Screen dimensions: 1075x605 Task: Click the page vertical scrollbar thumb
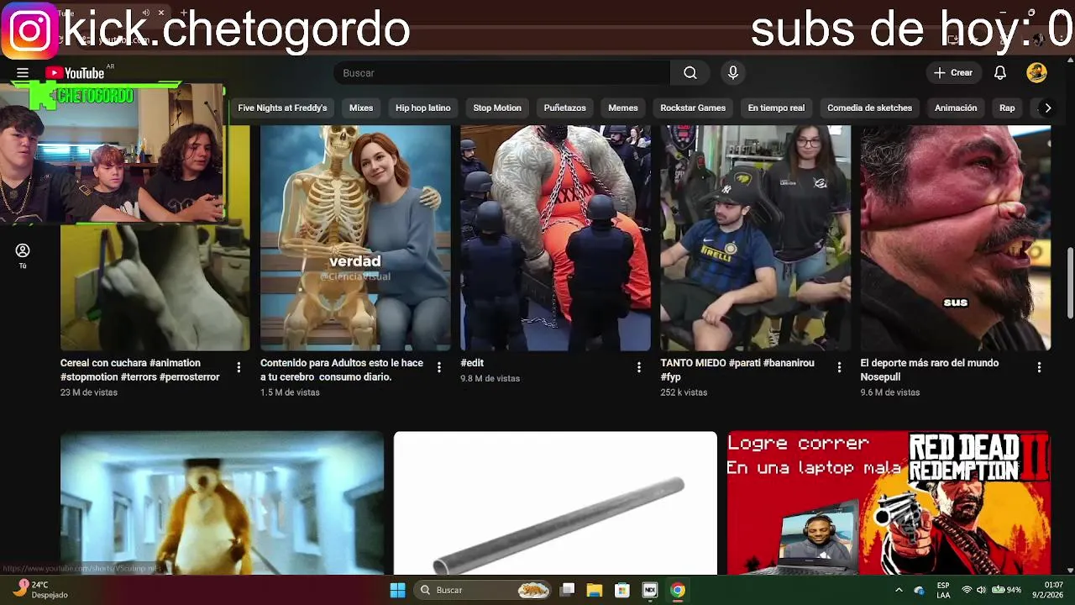pos(1070,283)
